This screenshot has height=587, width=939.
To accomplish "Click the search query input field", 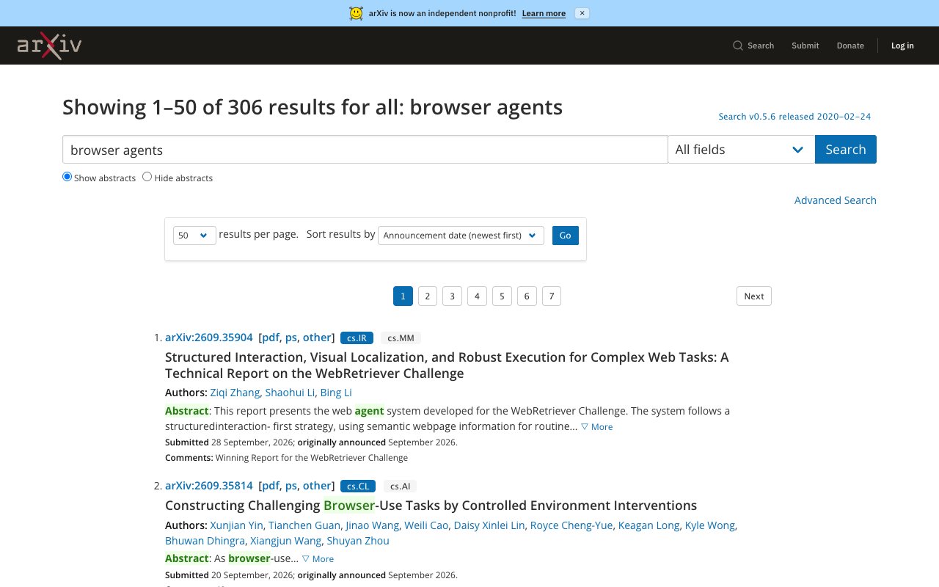I will point(365,149).
